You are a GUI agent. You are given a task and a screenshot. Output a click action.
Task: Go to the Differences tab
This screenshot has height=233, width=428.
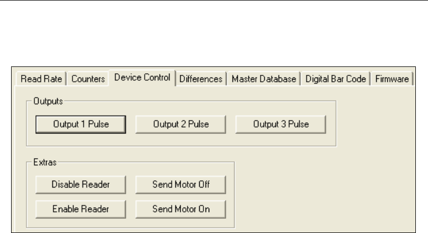tap(200, 79)
